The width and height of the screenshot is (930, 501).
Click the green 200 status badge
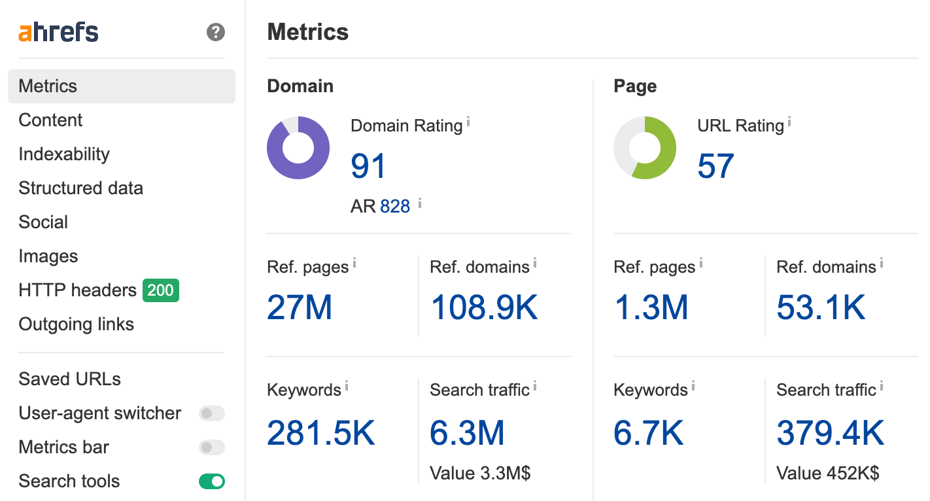pos(161,290)
